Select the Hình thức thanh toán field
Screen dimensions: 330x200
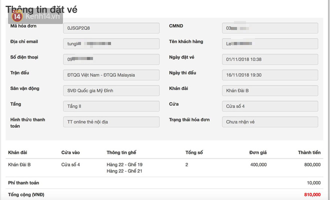point(111,122)
